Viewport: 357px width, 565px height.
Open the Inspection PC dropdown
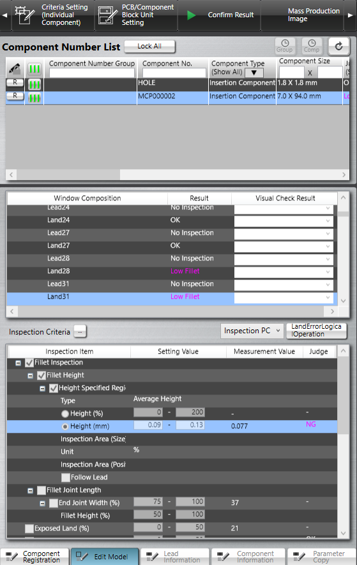[252, 331]
